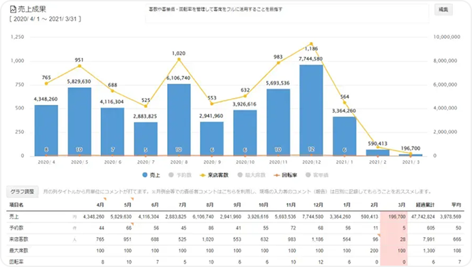The height and width of the screenshot is (267, 472).
Task: Select the 5月 column header
Action: 128,205
